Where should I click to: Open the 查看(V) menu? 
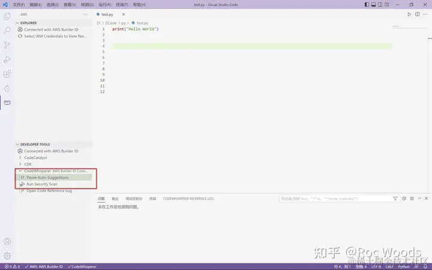pyautogui.click(x=70, y=5)
